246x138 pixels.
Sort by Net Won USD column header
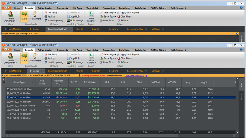pyautogui.click(x=58, y=82)
